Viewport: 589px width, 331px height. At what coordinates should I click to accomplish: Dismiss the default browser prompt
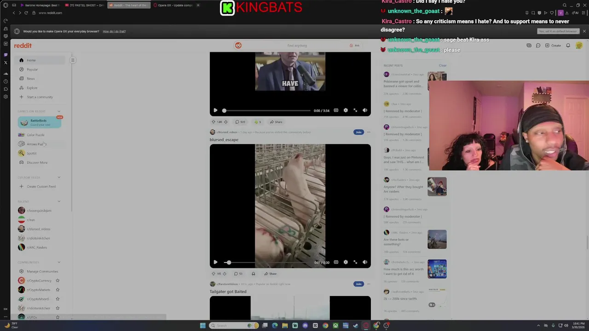pyautogui.click(x=584, y=31)
